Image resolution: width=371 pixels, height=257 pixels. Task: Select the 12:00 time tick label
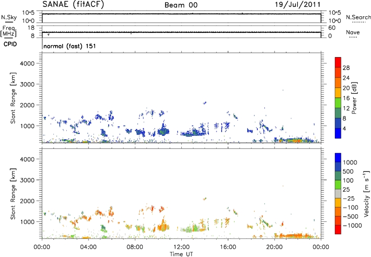coord(181,247)
